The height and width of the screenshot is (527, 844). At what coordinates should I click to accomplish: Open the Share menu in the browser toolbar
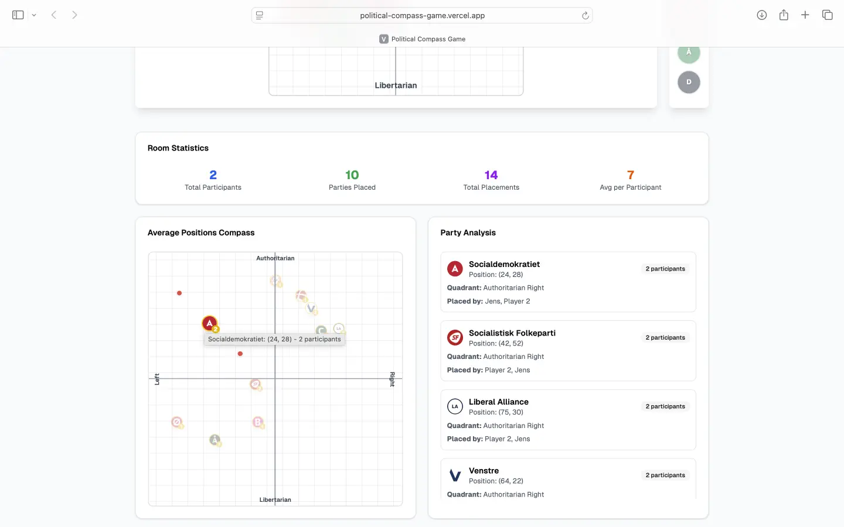[784, 15]
